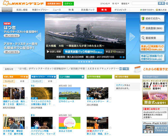Open the 年代 dropdown menu
The image size is (168, 136).
coord(116,4)
